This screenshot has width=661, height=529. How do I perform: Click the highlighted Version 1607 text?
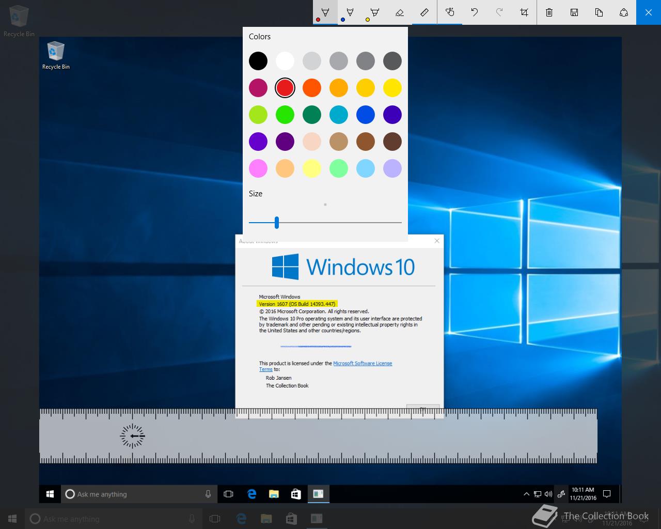click(297, 304)
